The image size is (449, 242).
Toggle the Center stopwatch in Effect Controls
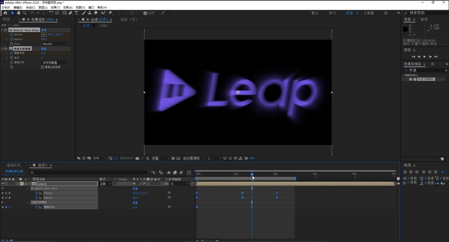12,34
